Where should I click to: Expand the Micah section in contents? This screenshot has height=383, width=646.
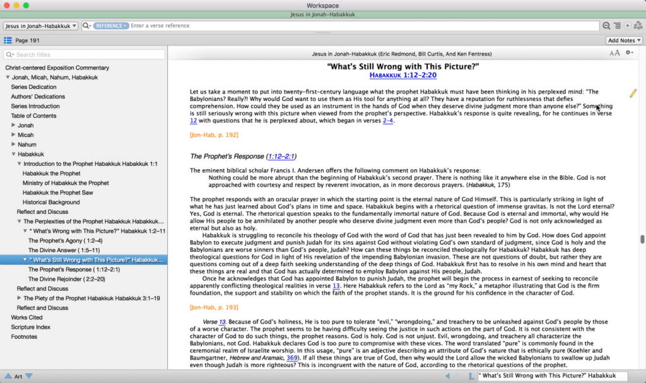tap(13, 134)
